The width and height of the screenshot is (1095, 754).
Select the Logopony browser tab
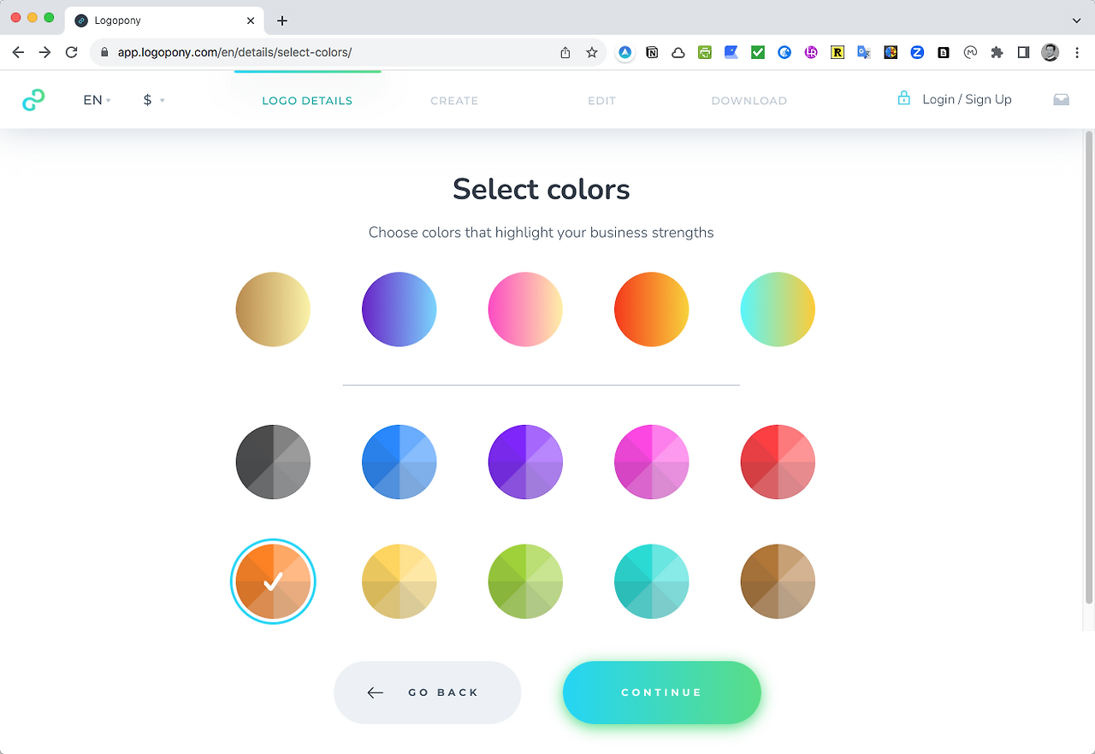click(x=166, y=21)
